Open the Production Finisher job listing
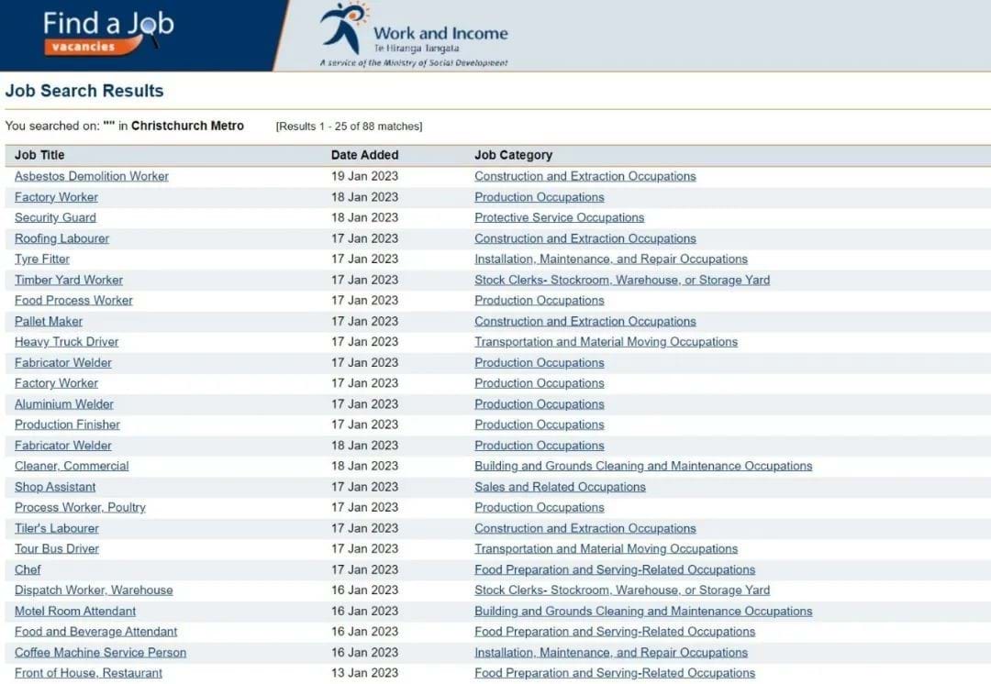991x684 pixels. click(x=67, y=425)
